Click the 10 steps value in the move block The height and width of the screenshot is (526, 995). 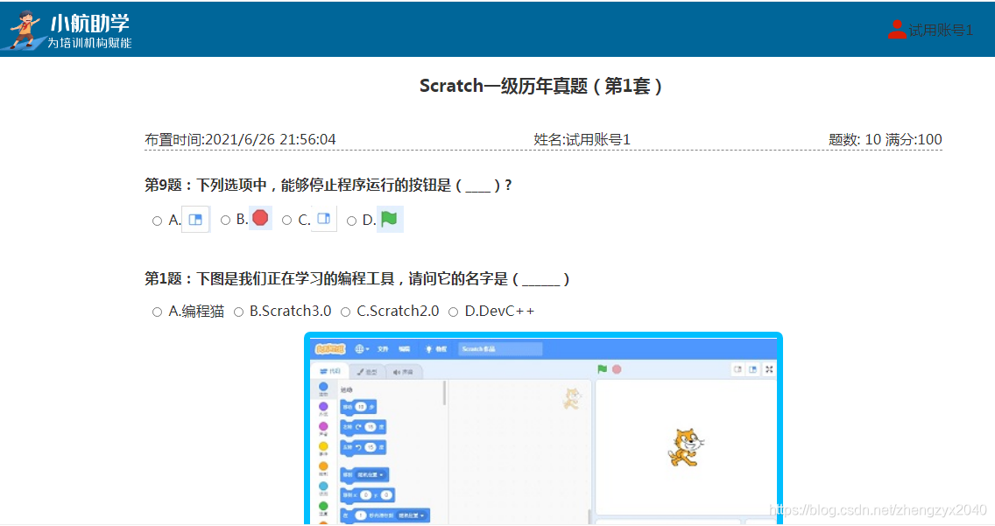361,407
